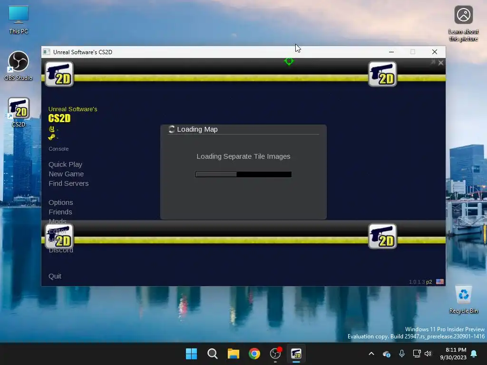
Task: Click the Steam account icon
Action: [x=51, y=137]
